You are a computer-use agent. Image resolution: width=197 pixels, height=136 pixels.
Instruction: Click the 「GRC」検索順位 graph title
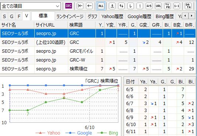(101, 81)
